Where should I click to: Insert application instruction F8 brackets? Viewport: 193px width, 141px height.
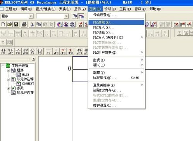click(40, 51)
